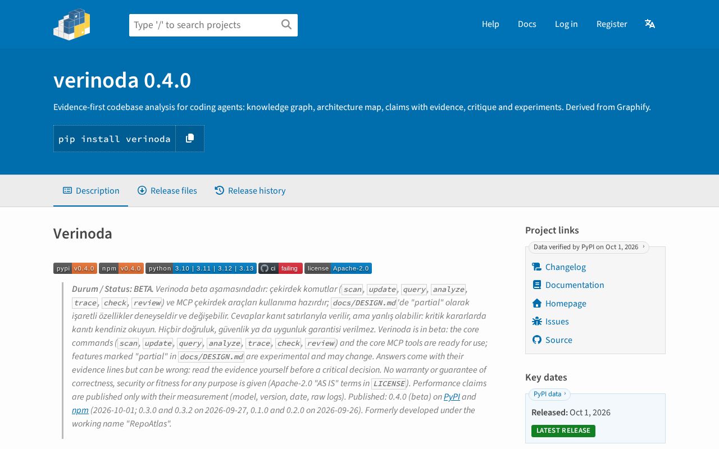Click the pip install verinoda command text
This screenshot has width=719, height=449.
115,139
